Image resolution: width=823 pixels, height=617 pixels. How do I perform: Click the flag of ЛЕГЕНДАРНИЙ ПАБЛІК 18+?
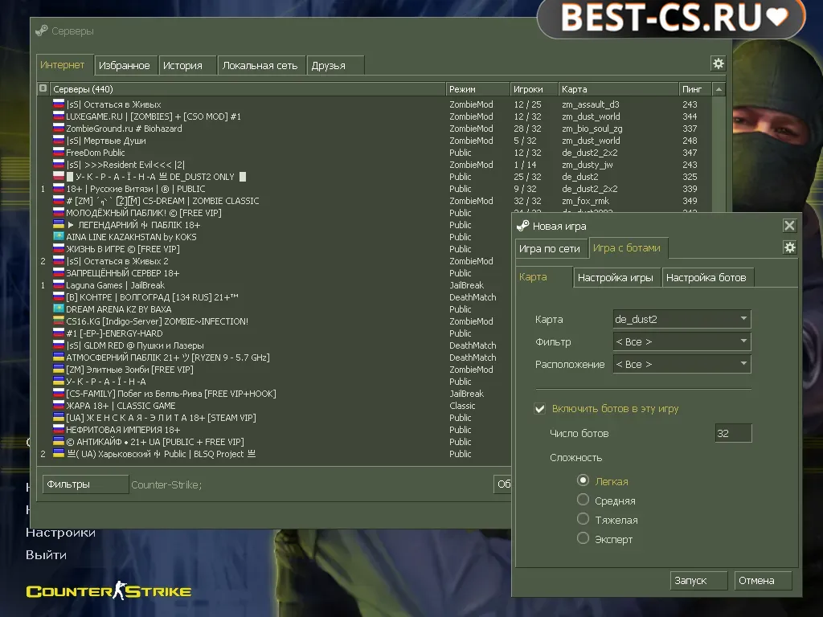(58, 225)
